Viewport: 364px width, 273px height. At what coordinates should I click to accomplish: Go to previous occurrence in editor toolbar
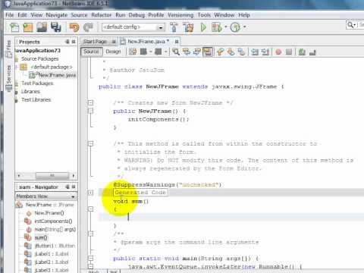tap(187, 52)
